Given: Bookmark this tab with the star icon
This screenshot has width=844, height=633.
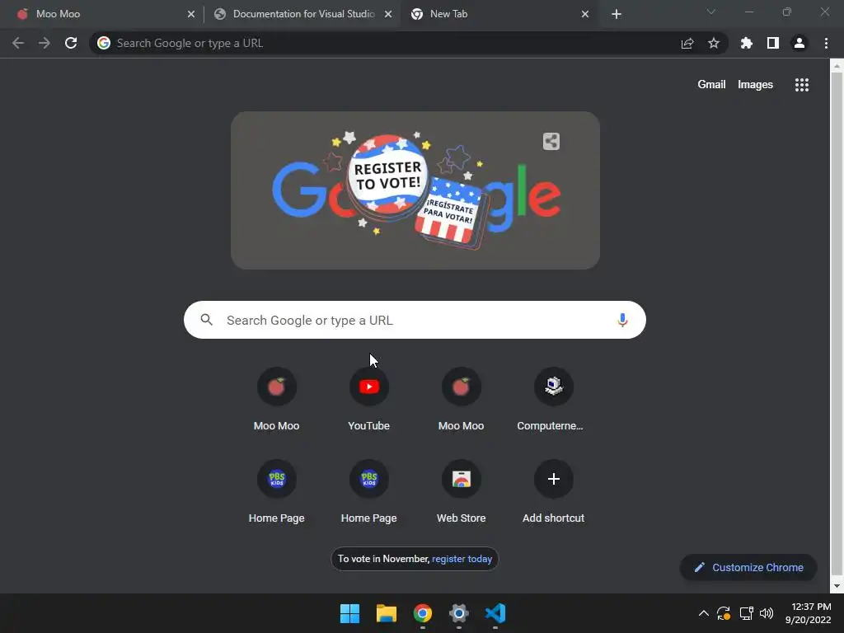Looking at the screenshot, I should coord(714,43).
